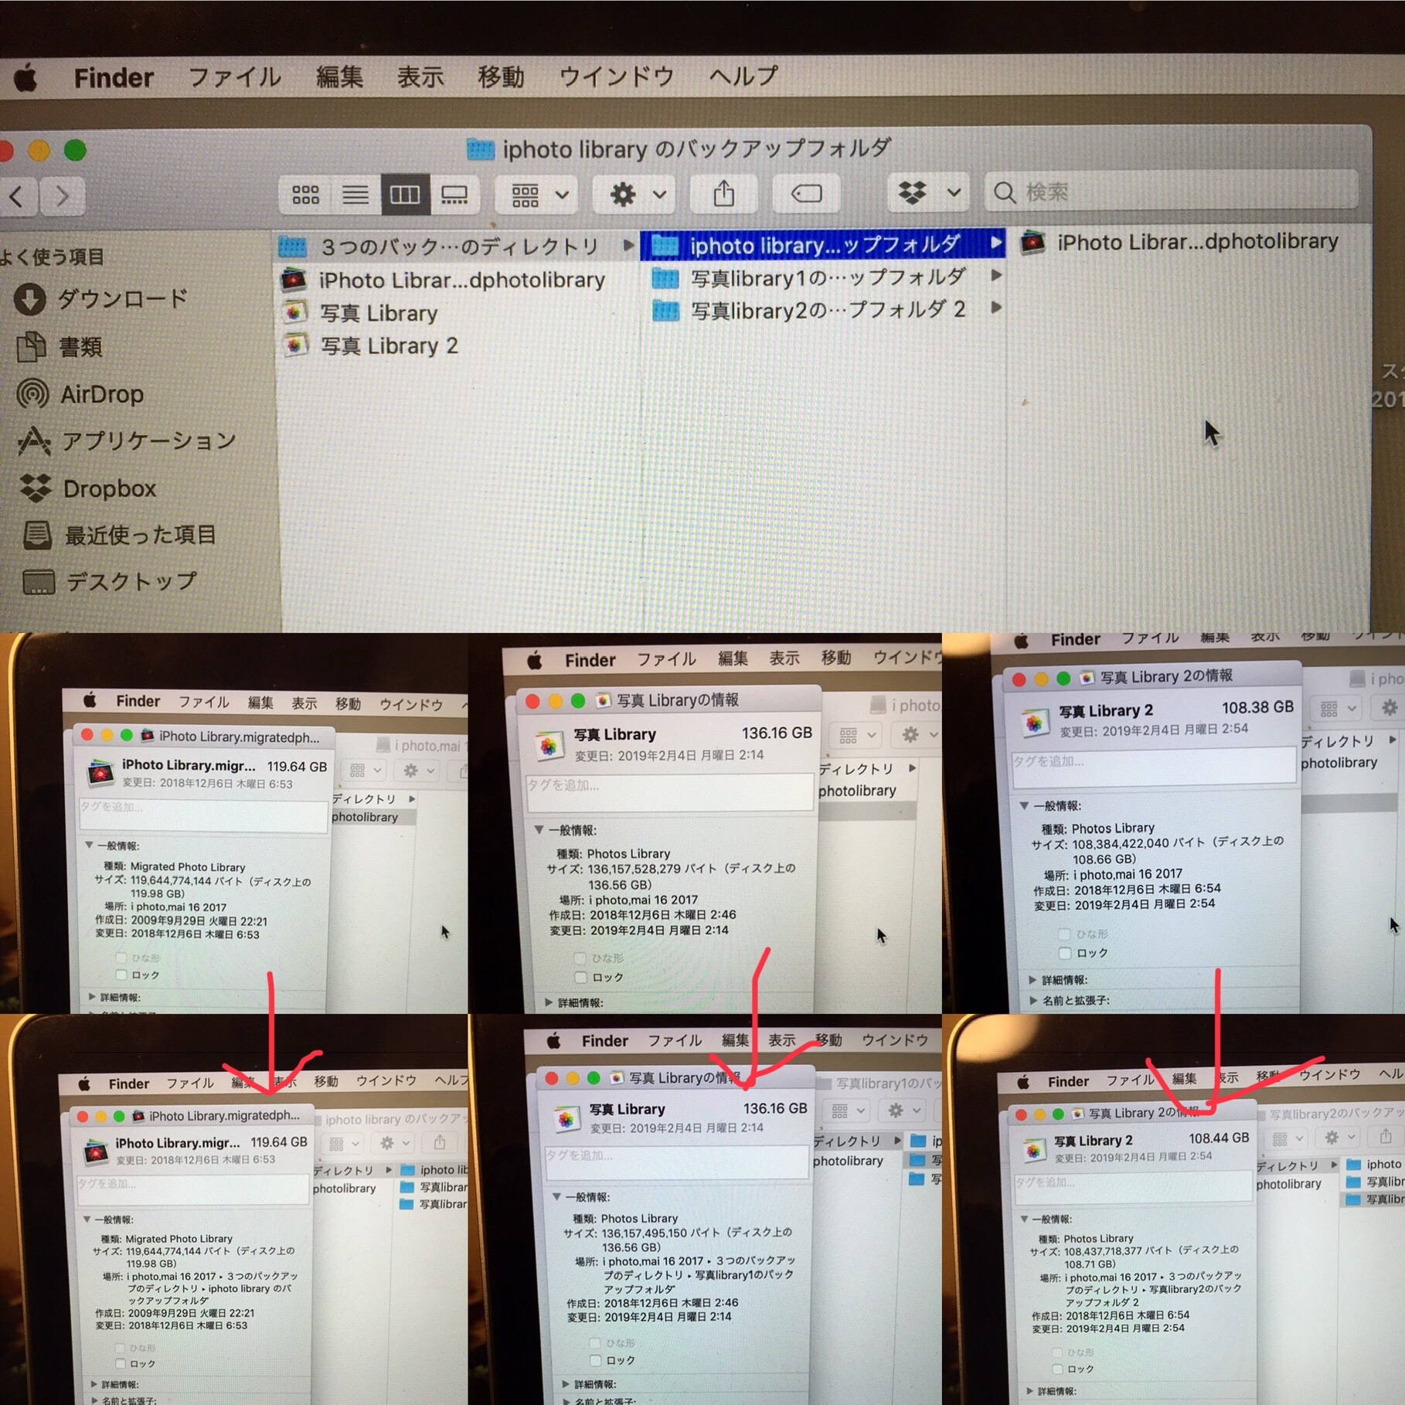Screen dimensions: 1405x1405
Task: Open ダウンロード in the Finder sidebar
Action: coord(122,299)
